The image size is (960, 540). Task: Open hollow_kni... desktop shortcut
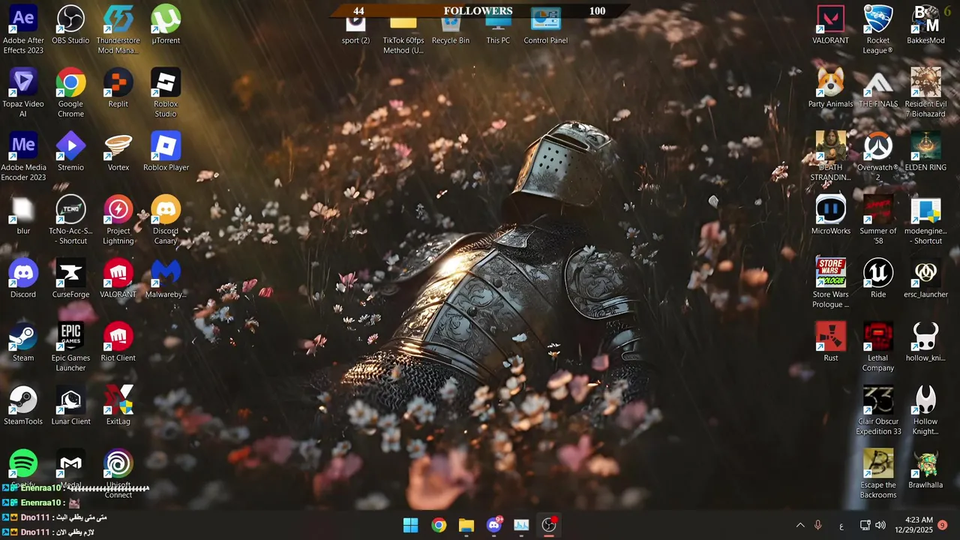(925, 343)
